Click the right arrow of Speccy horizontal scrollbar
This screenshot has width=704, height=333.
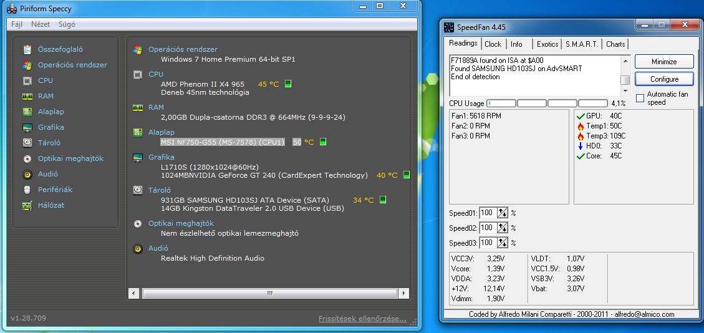tap(403, 294)
